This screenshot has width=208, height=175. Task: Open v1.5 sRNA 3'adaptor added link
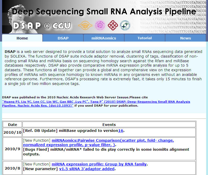tap(87, 169)
